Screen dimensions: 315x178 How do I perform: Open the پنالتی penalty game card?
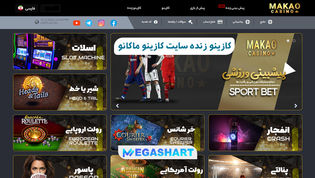pos(255,167)
